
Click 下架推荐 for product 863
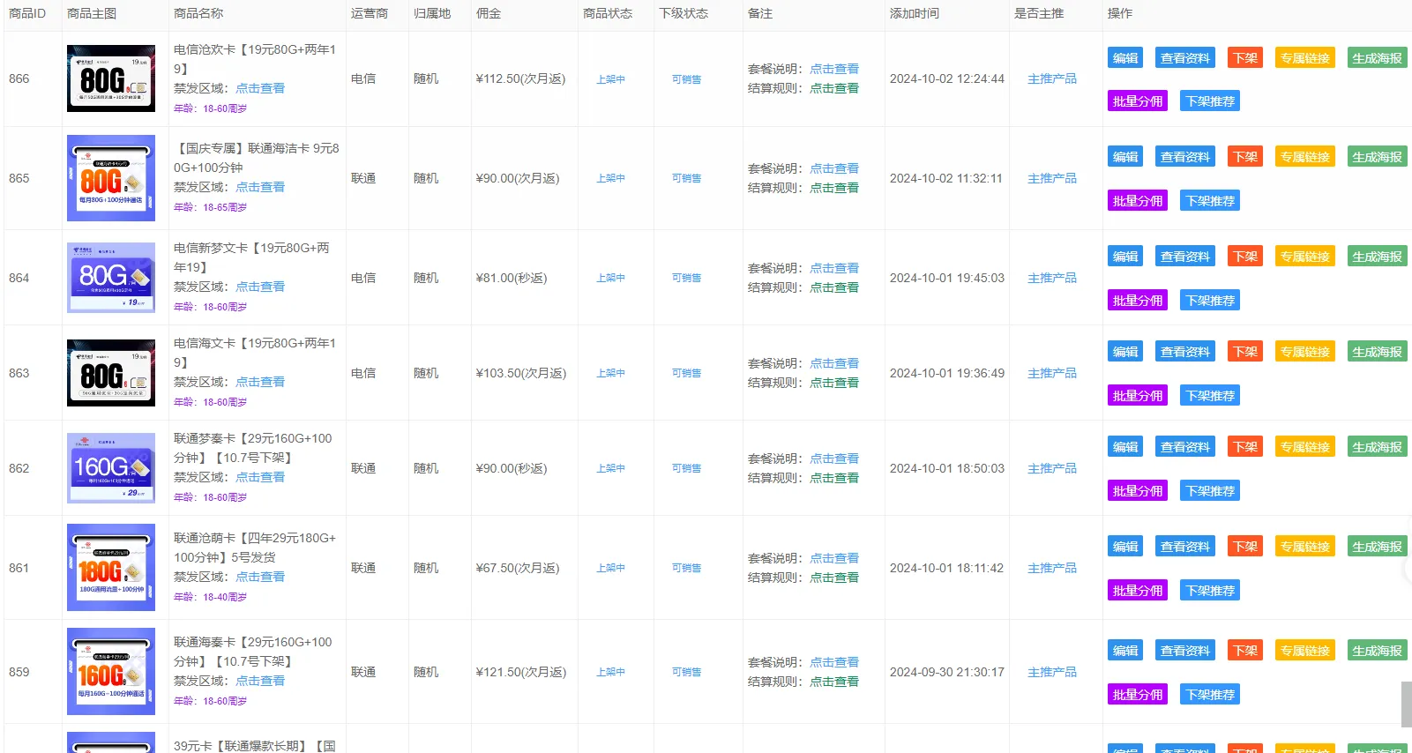click(1210, 396)
